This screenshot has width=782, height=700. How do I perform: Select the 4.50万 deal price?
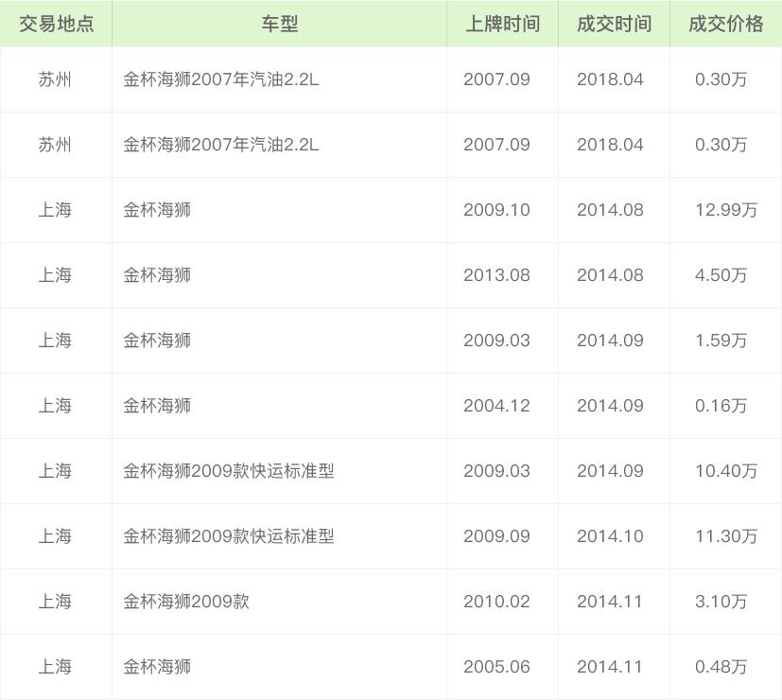point(721,275)
